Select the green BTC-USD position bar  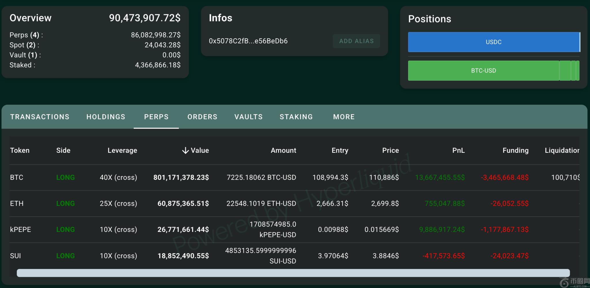(483, 70)
